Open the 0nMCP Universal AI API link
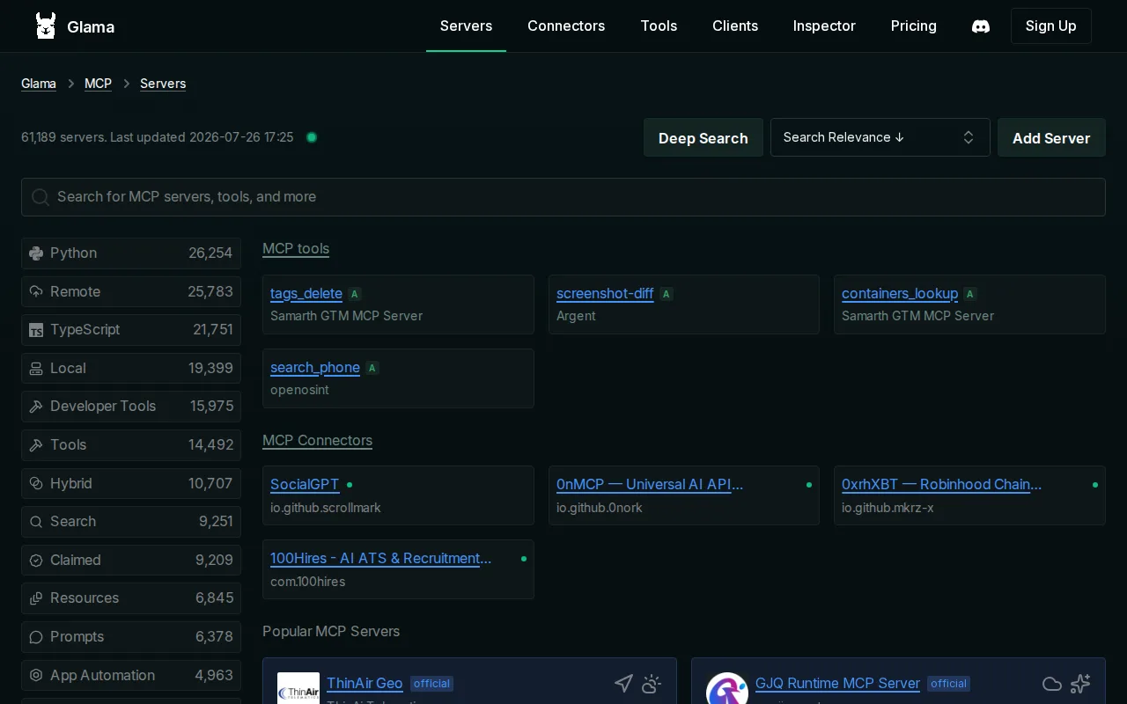 (650, 485)
